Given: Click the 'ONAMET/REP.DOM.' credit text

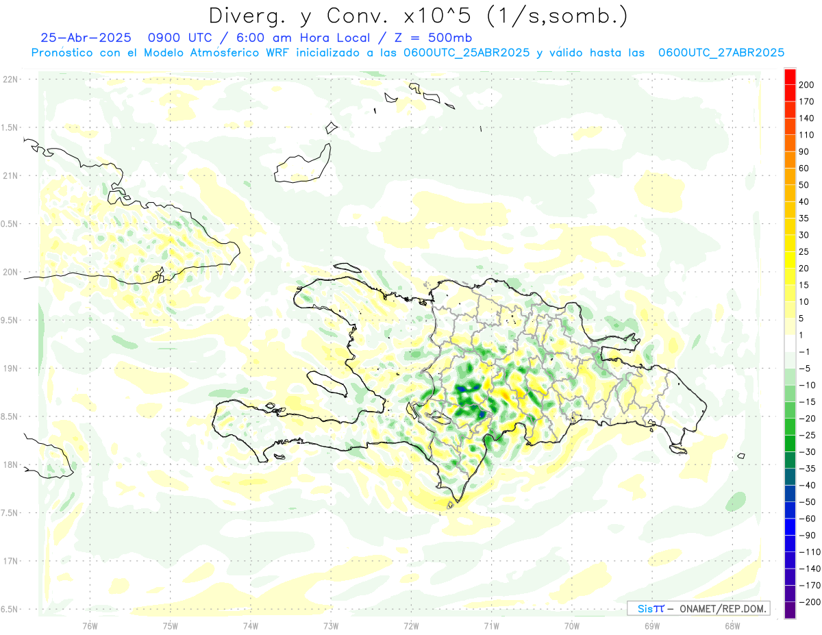Looking at the screenshot, I should click(x=723, y=608).
